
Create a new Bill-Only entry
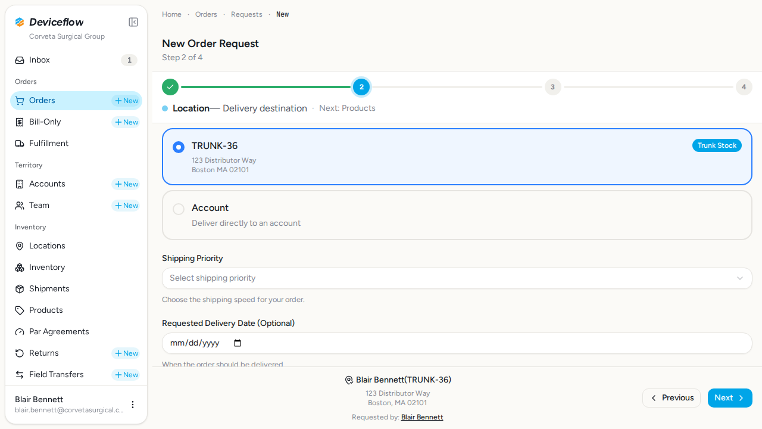click(126, 122)
